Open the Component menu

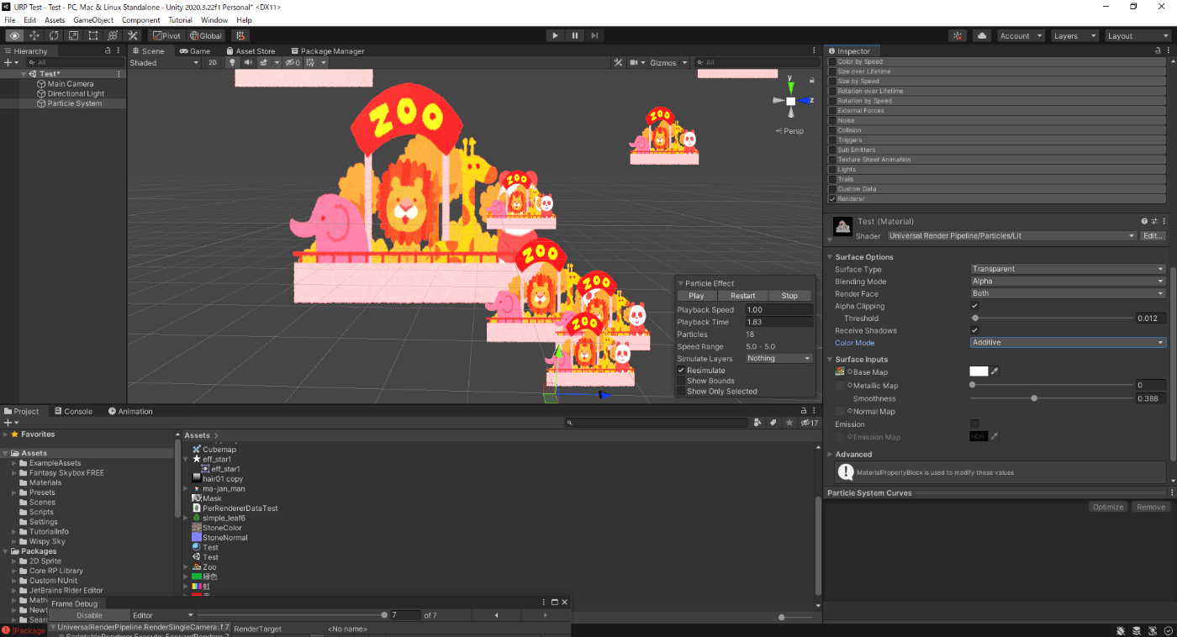pos(141,20)
